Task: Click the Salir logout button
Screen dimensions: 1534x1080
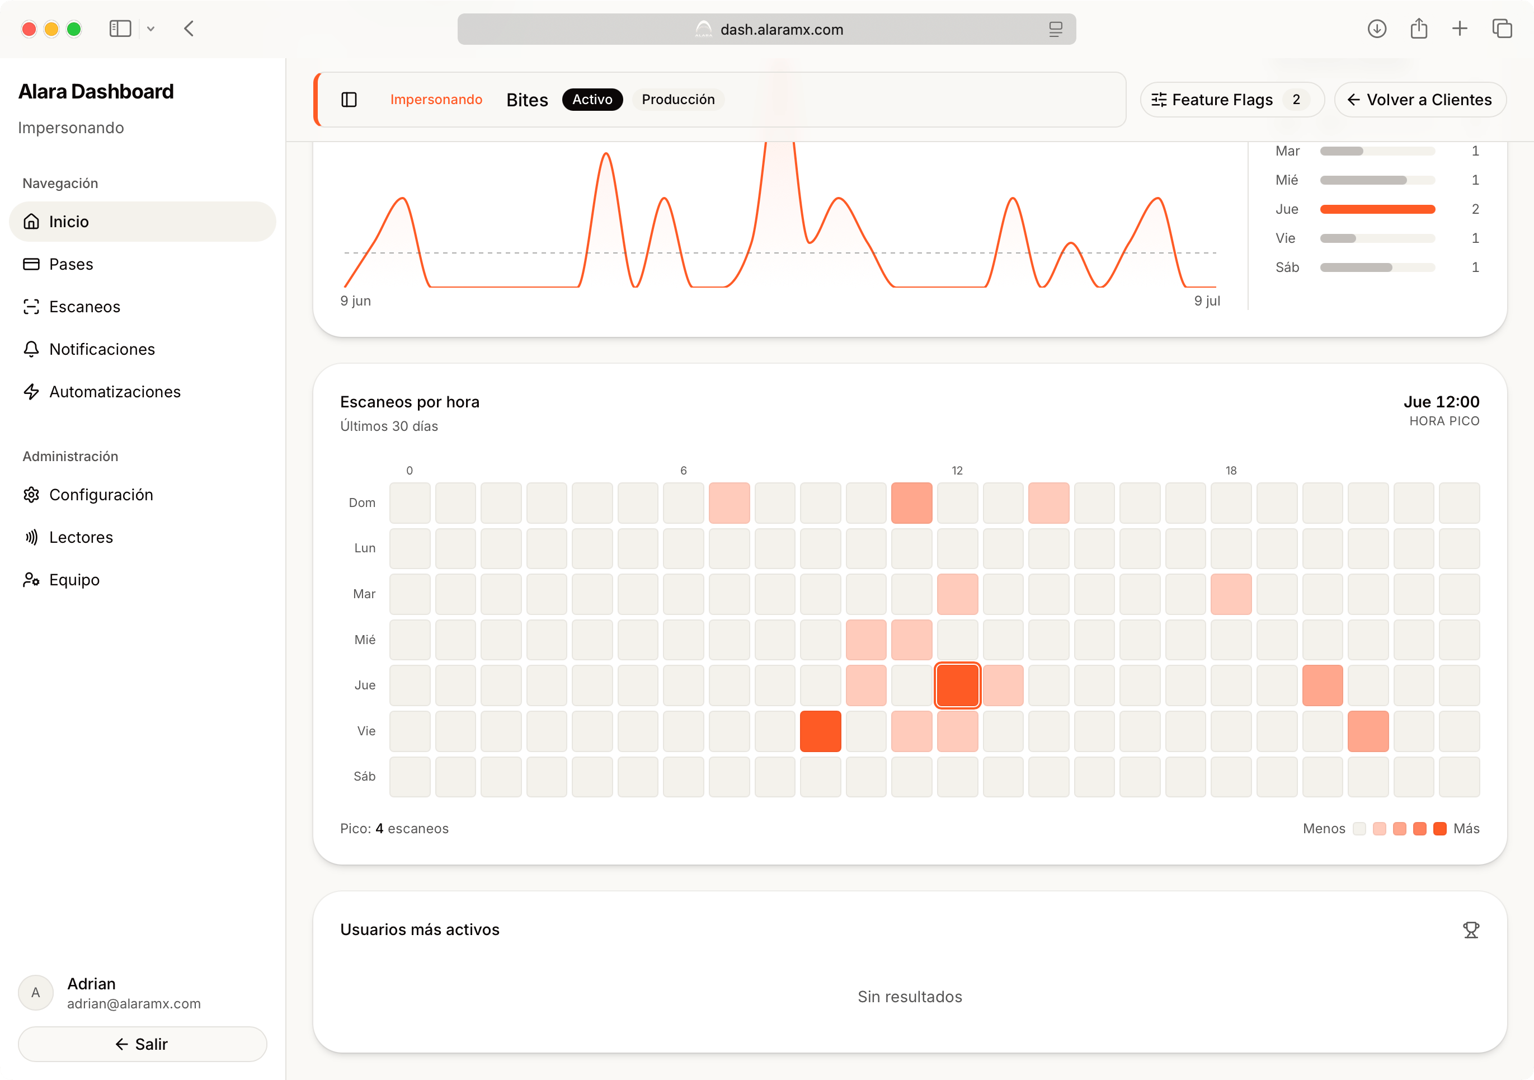Action: (142, 1044)
